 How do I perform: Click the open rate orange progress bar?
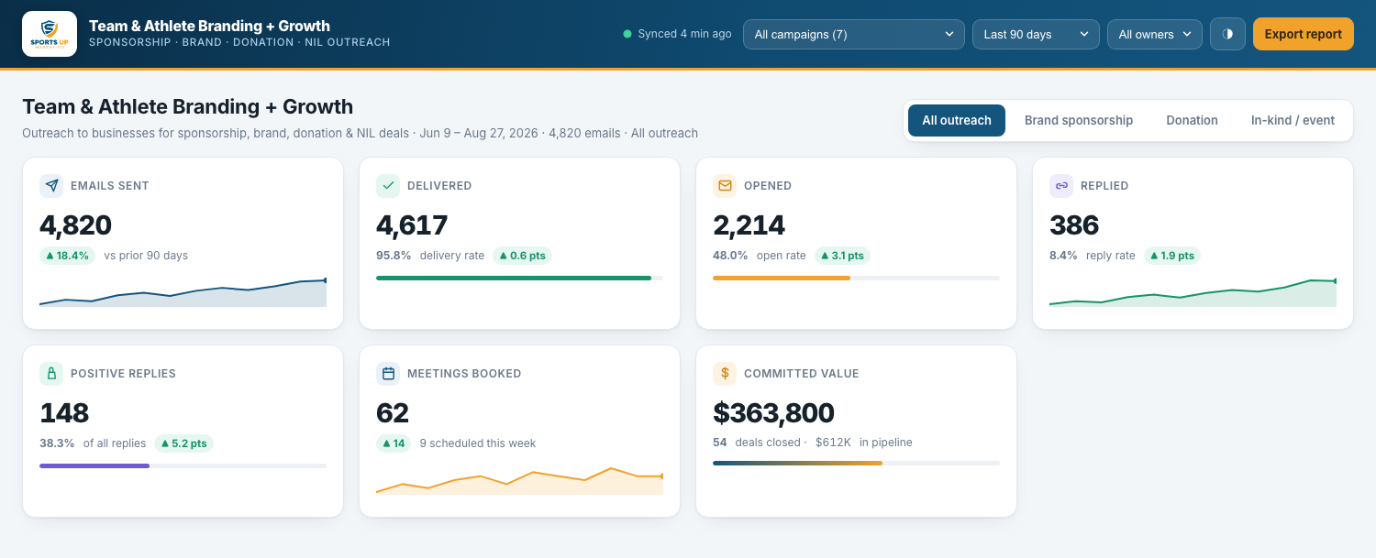pos(856,278)
